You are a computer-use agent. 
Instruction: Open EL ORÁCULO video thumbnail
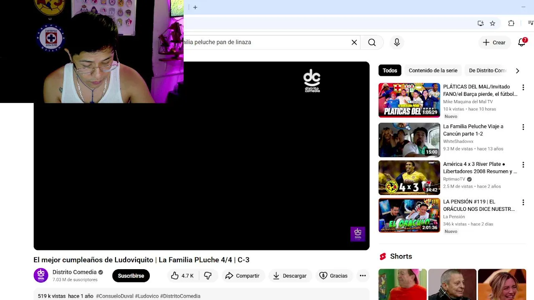click(409, 215)
